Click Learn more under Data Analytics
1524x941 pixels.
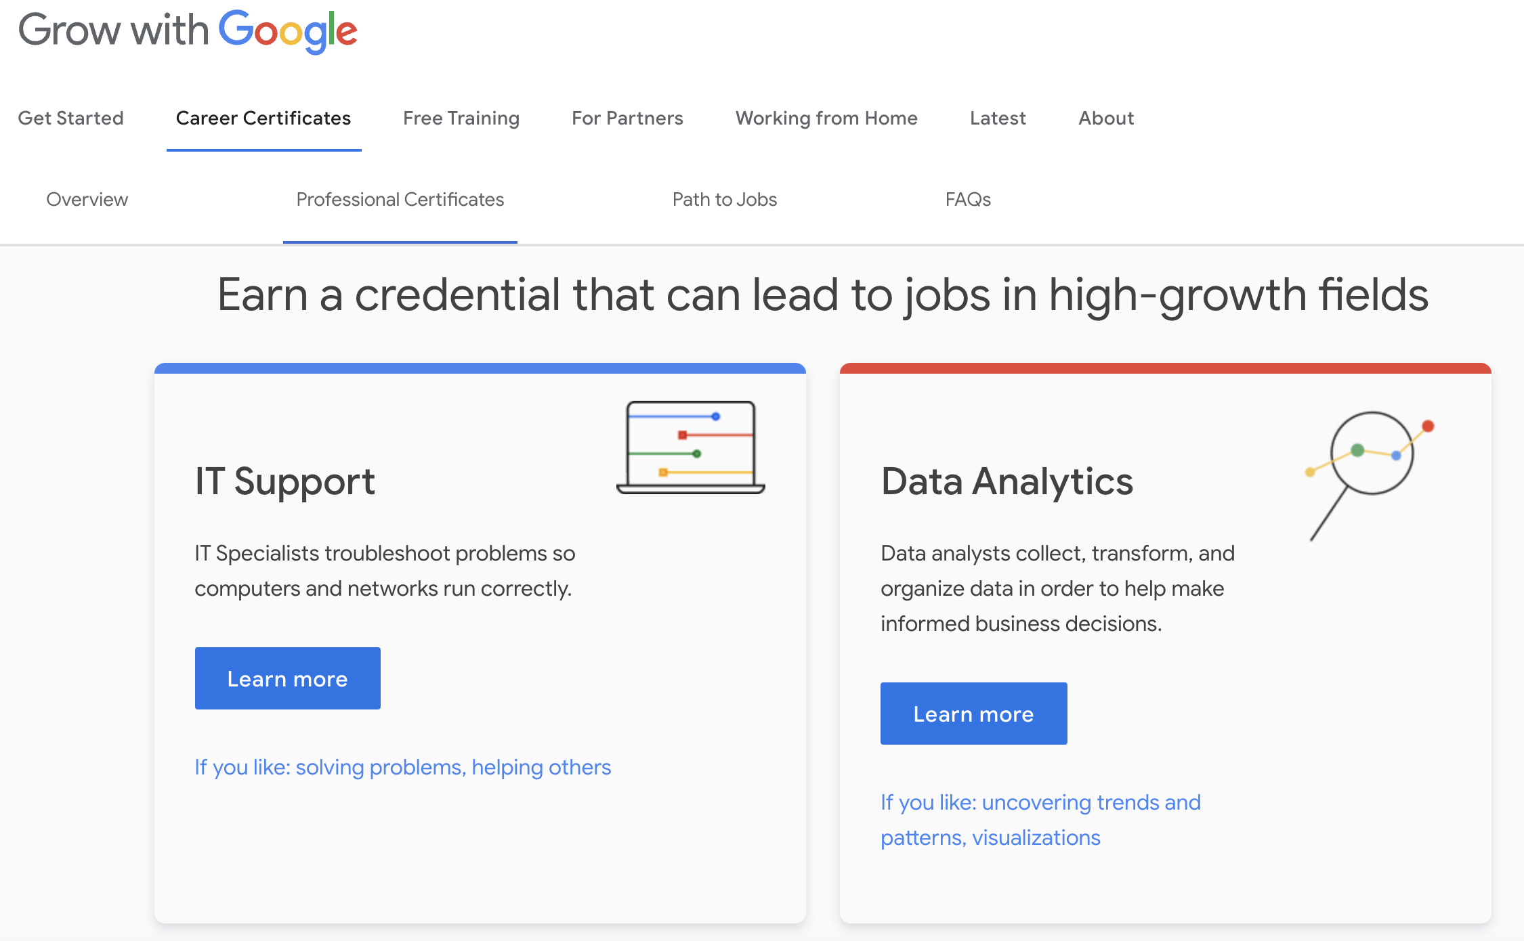[974, 714]
